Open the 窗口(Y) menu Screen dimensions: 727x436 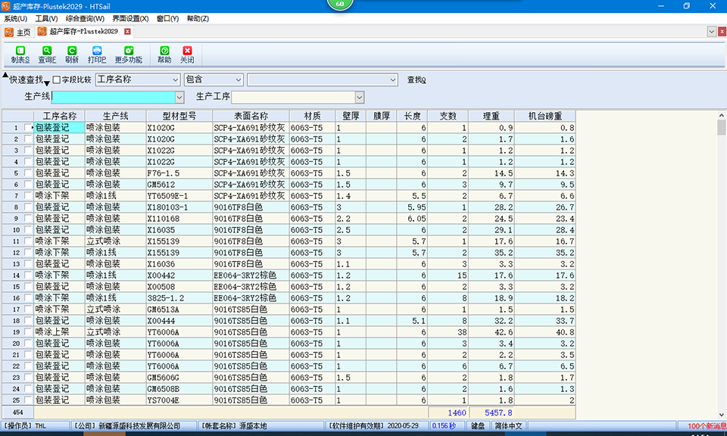[167, 18]
